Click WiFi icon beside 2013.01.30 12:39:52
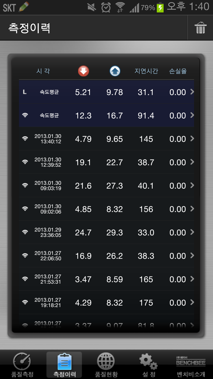The image size is (213, 379). click(x=25, y=162)
